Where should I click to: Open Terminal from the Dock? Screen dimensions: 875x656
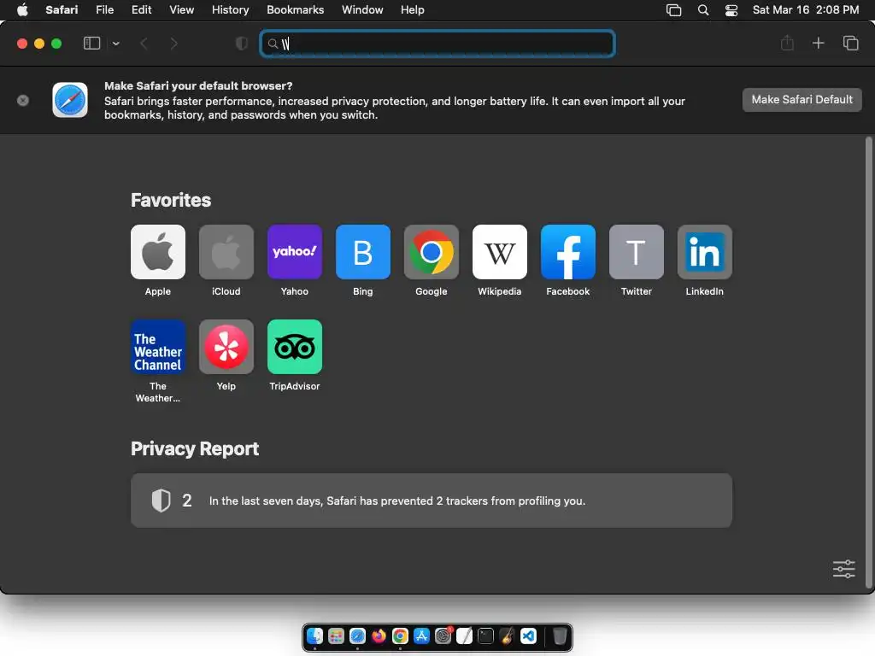(485, 635)
